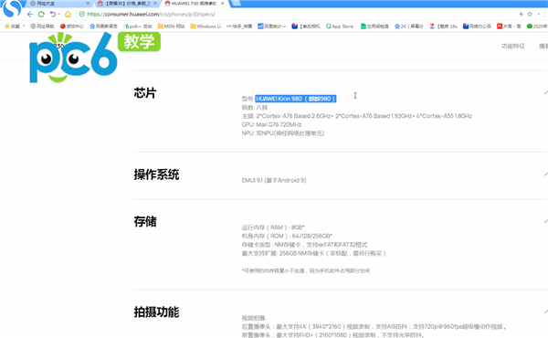
Task: Click the 拍摄功能 section heading
Action: point(156,312)
